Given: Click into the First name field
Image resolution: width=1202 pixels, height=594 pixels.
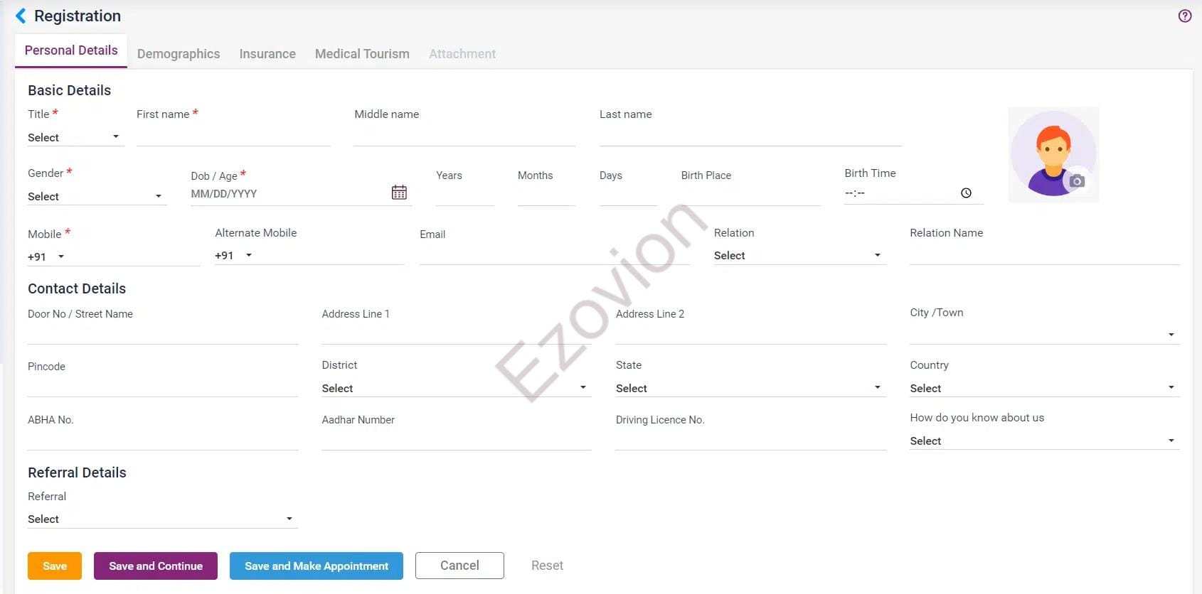Looking at the screenshot, I should [x=233, y=136].
